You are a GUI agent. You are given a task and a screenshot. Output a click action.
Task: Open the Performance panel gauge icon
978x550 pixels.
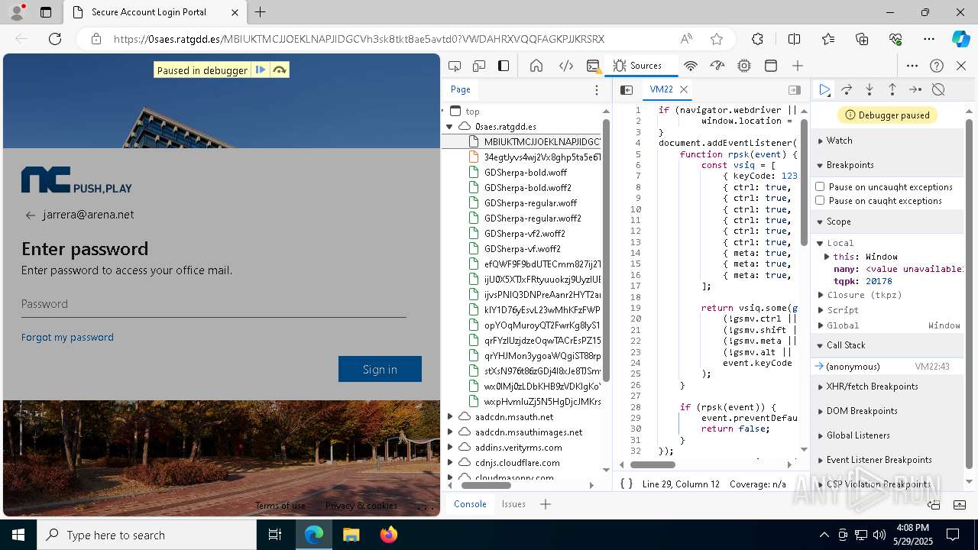point(717,66)
